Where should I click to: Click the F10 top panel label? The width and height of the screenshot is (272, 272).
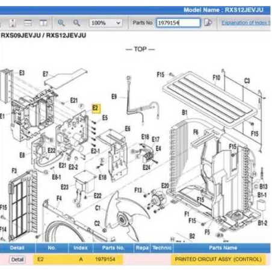[x=217, y=78]
